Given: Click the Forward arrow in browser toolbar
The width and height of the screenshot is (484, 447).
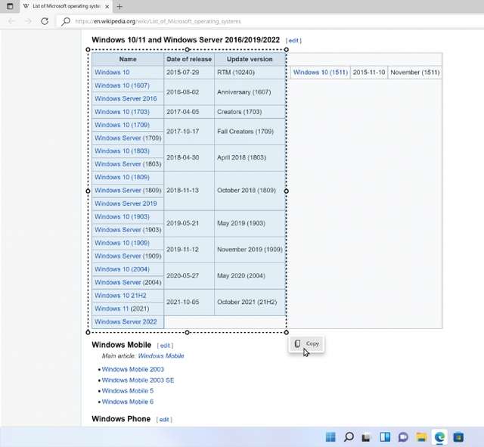Looking at the screenshot, I should click(28, 21).
